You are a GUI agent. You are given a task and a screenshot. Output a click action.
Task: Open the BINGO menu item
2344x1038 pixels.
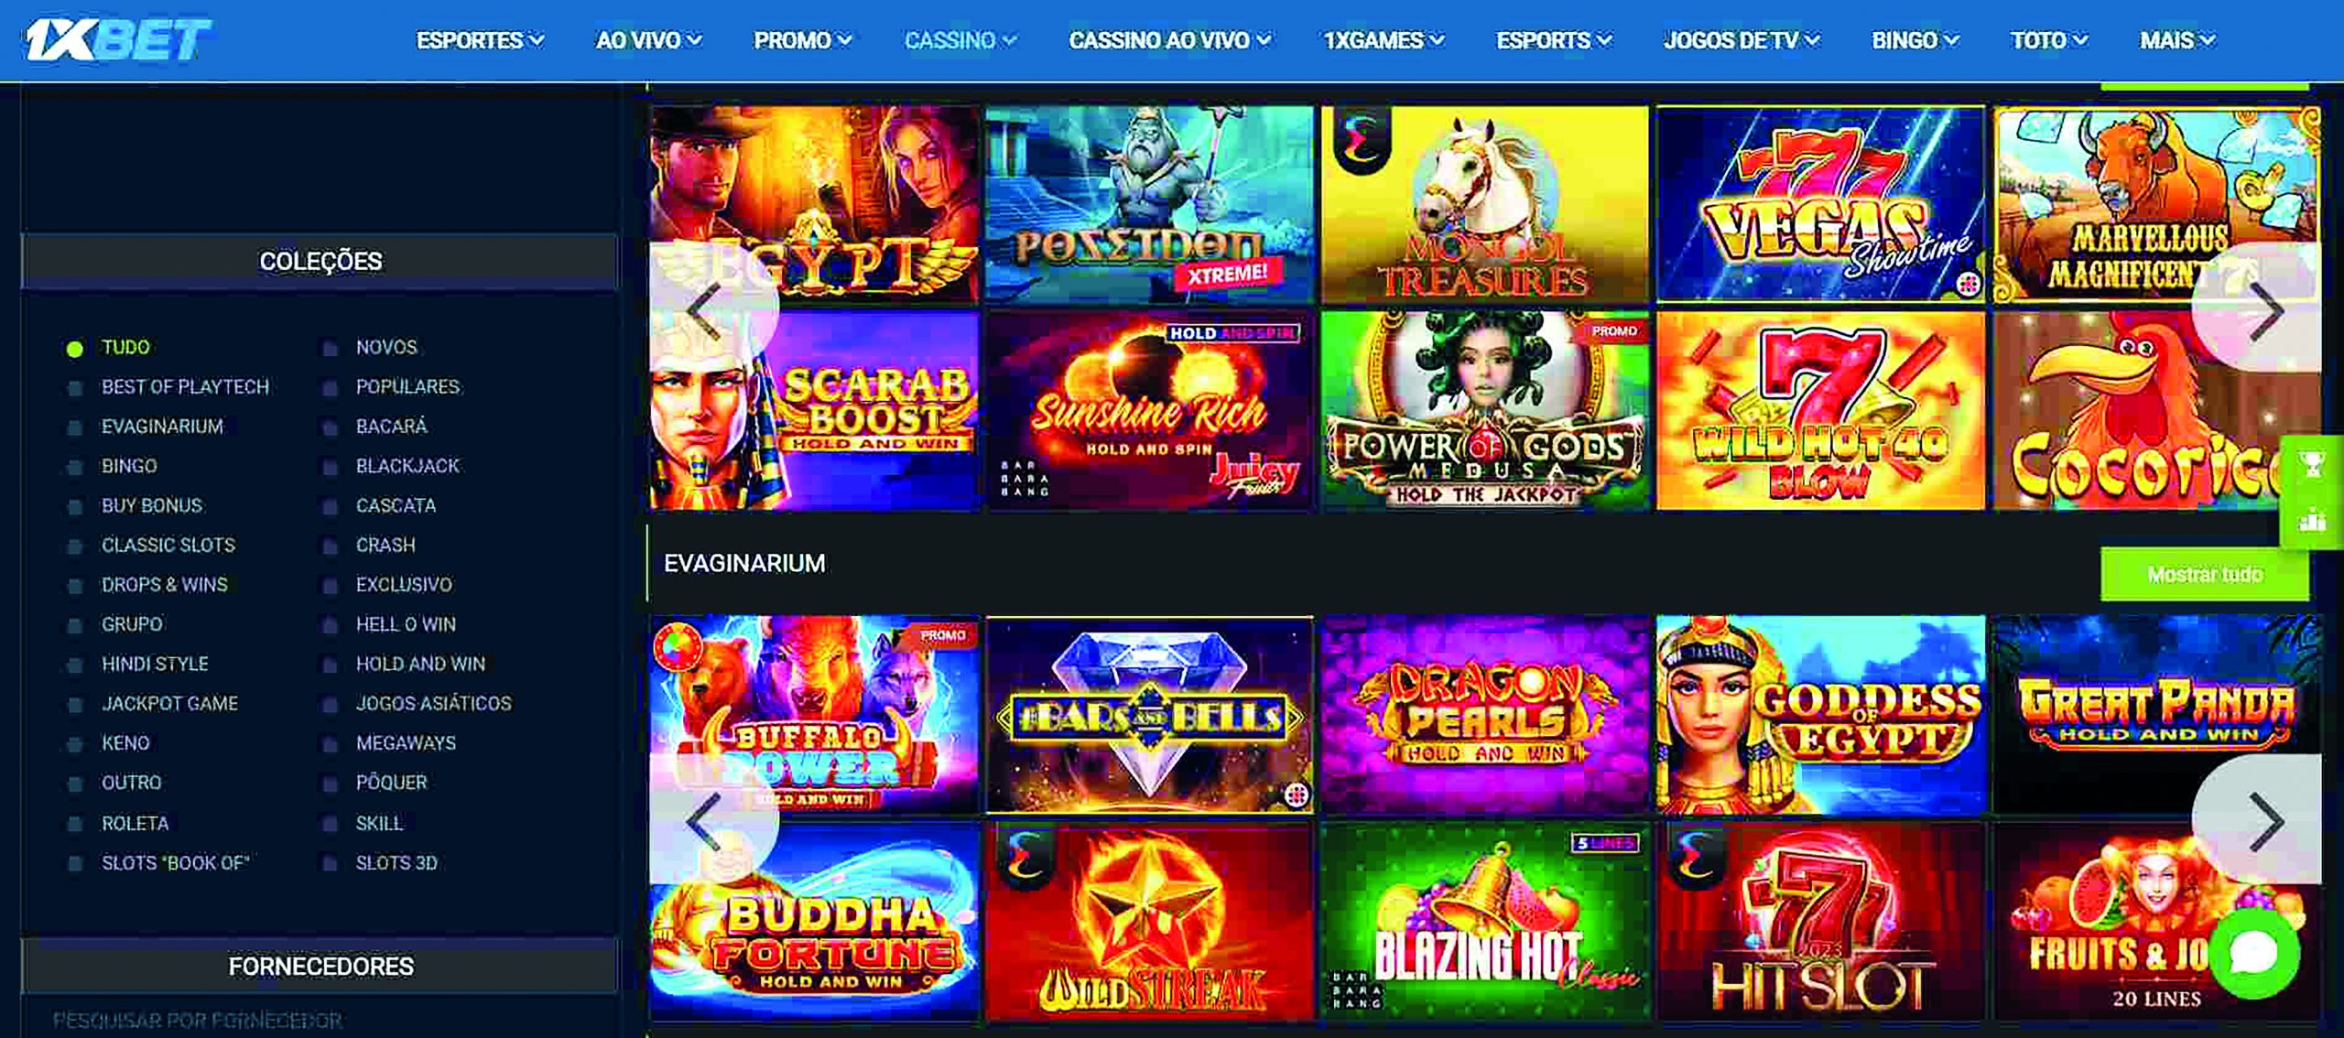(x=1915, y=40)
